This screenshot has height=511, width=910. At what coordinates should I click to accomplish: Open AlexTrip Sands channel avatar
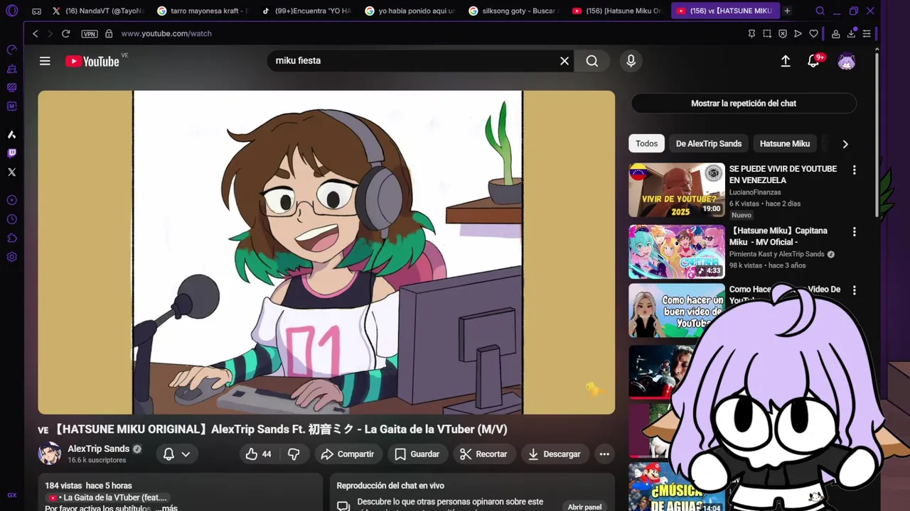(x=50, y=454)
